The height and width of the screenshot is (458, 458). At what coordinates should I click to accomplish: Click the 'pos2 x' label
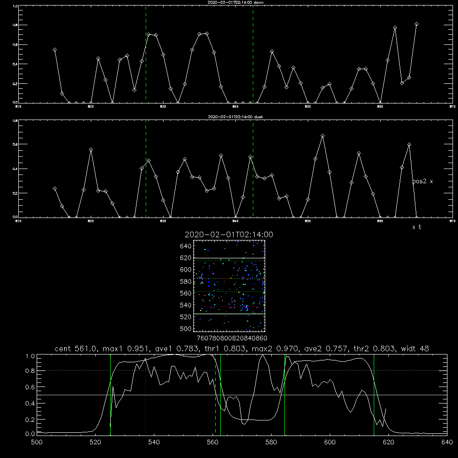[x=423, y=181]
